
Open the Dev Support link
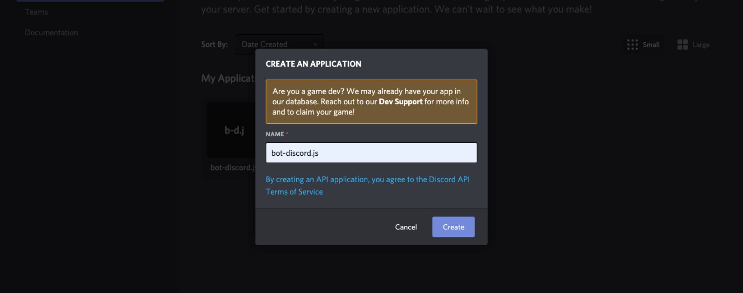pyautogui.click(x=400, y=102)
